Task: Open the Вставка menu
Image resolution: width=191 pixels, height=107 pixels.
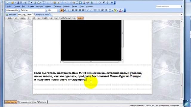Action: [31, 7]
